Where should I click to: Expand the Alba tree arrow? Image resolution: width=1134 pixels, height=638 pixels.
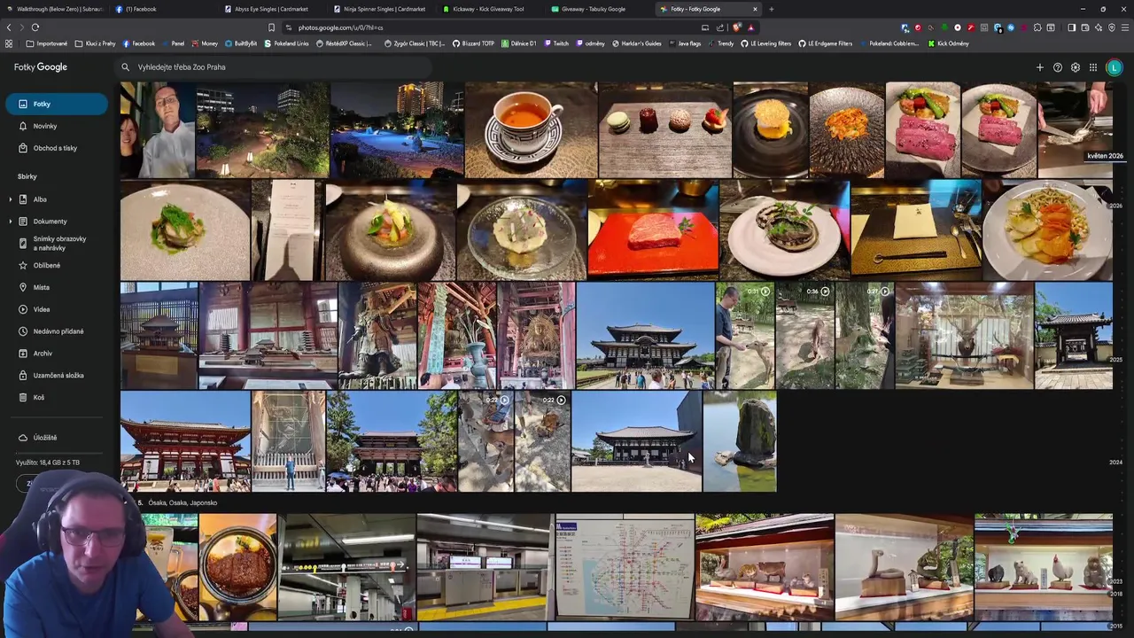[11, 199]
